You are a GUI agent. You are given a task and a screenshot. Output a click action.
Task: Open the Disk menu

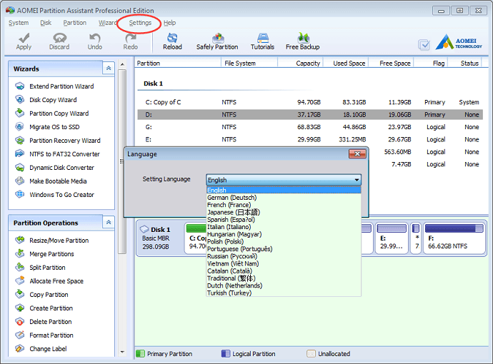pyautogui.click(x=46, y=23)
